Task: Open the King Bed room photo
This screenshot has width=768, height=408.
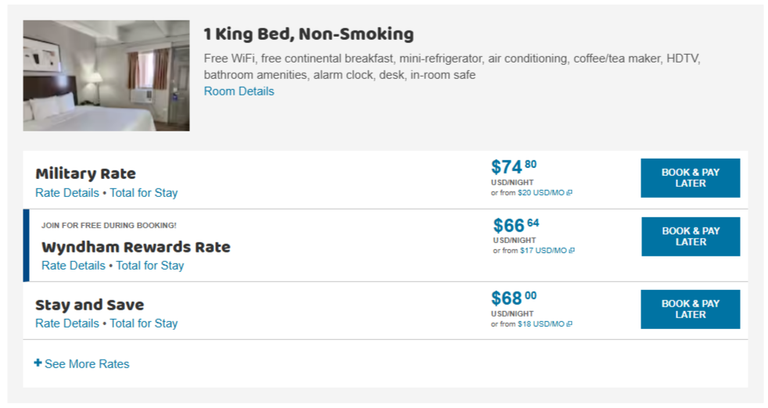Action: (x=106, y=75)
